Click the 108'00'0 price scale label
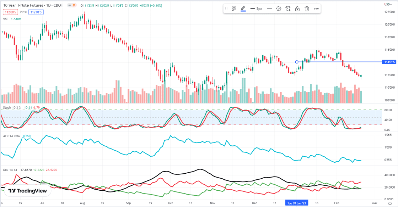Screen dimensions: 398x207 (x=389, y=100)
